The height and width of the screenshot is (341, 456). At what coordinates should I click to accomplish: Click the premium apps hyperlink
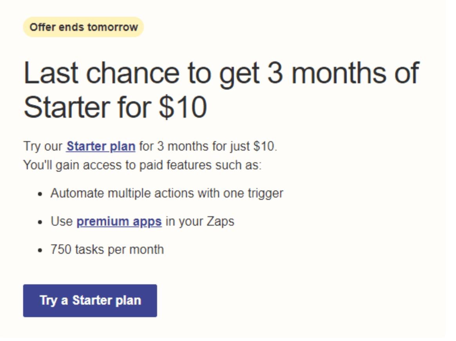coord(119,221)
